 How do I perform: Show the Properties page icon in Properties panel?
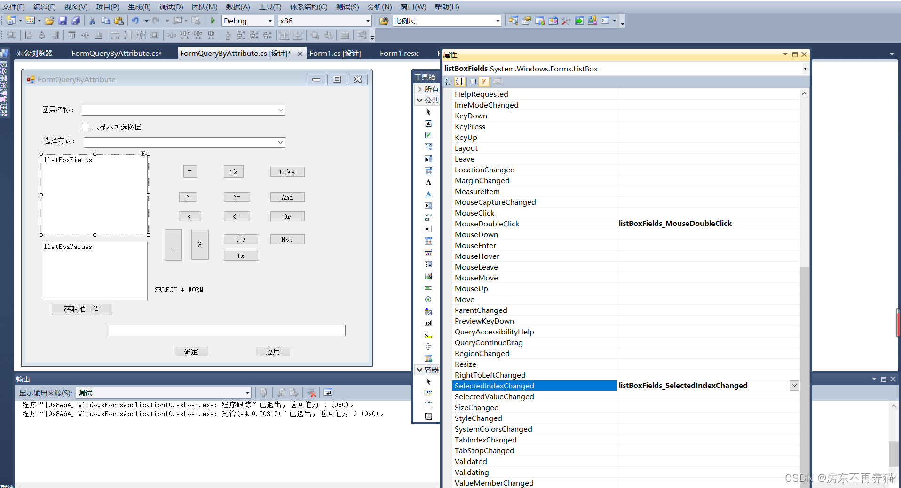(498, 82)
